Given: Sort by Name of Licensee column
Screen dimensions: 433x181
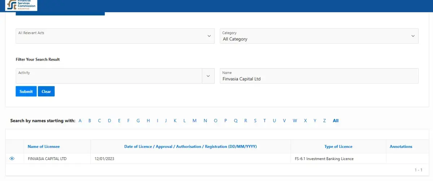Looking at the screenshot, I should 44,147.
